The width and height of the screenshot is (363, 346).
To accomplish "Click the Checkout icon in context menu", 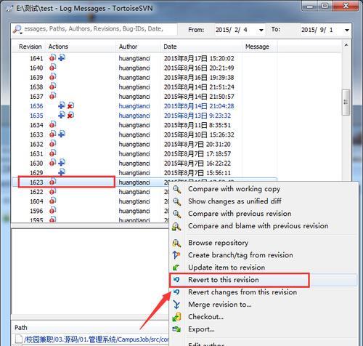I will click(176, 317).
